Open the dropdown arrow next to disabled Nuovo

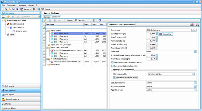(x=39, y=17)
